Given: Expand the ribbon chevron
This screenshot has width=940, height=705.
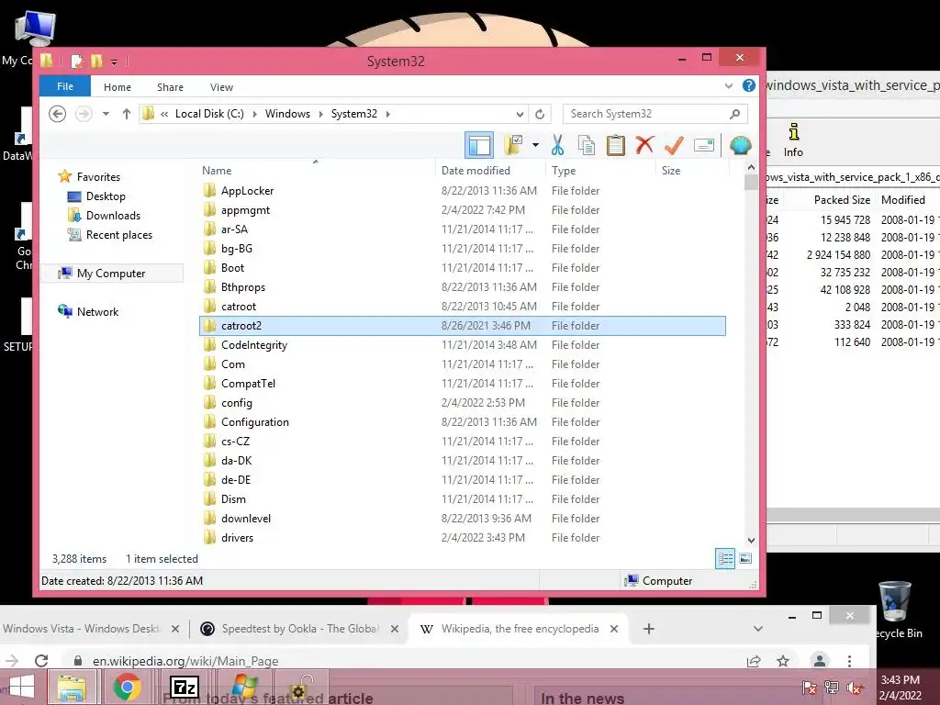Looking at the screenshot, I should point(728,86).
